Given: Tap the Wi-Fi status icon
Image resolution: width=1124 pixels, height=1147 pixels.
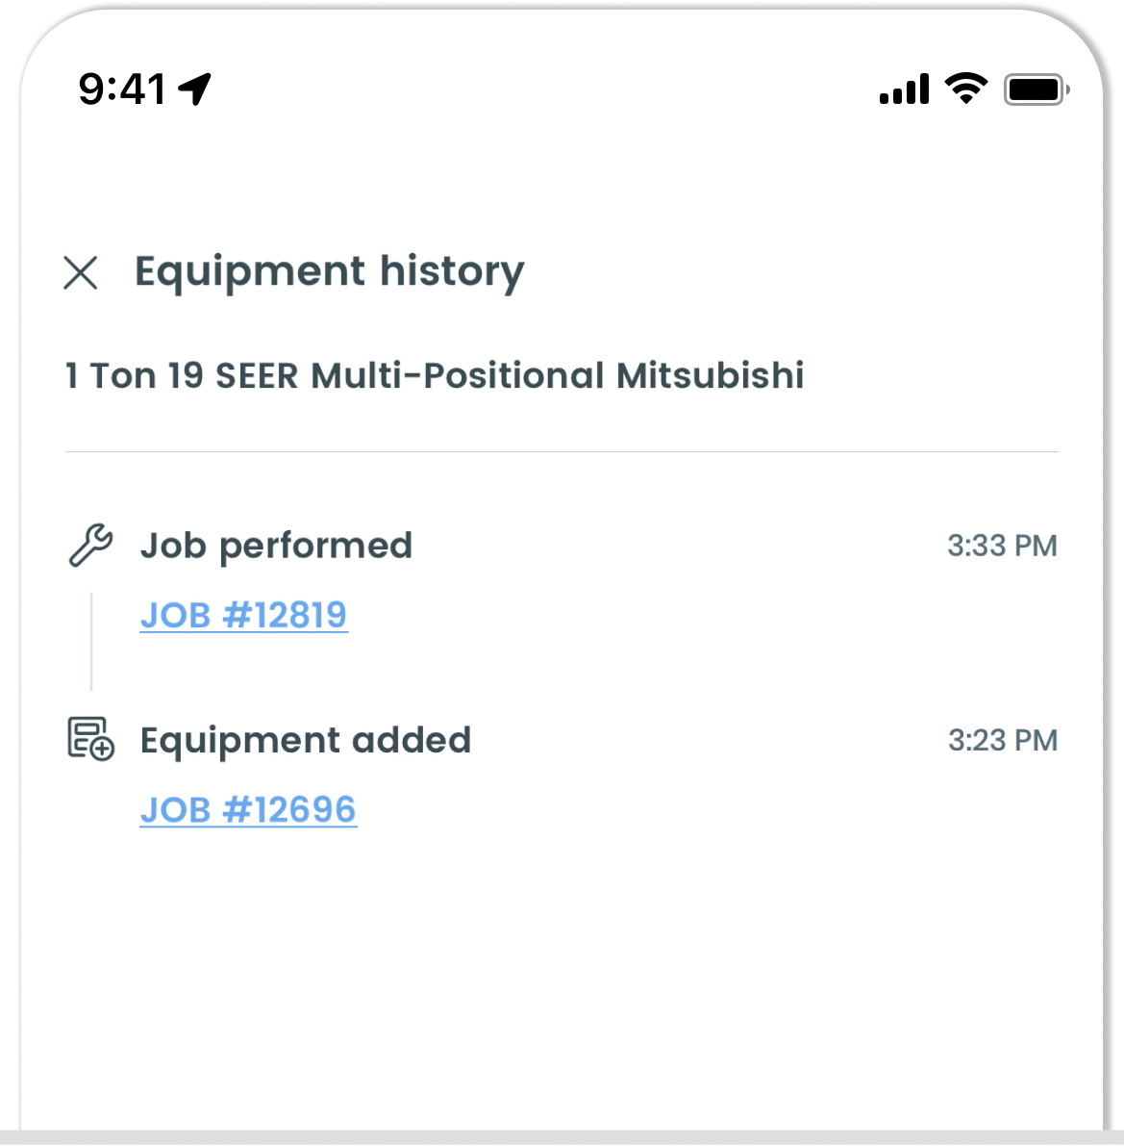Looking at the screenshot, I should (965, 89).
